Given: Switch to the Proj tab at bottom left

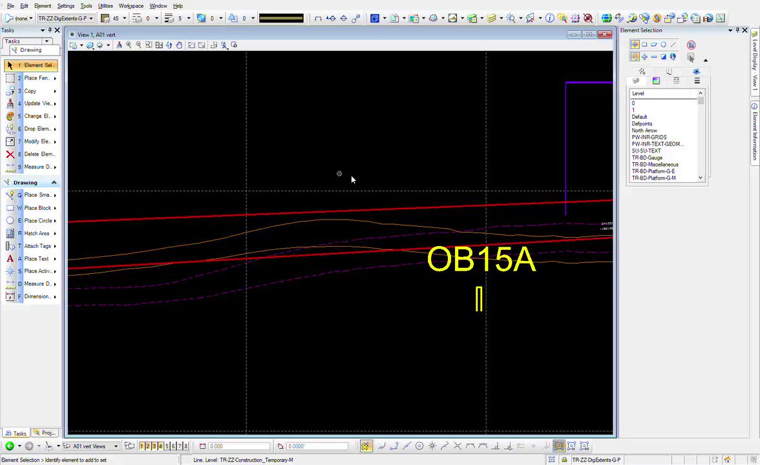Looking at the screenshot, I should pyautogui.click(x=45, y=433).
